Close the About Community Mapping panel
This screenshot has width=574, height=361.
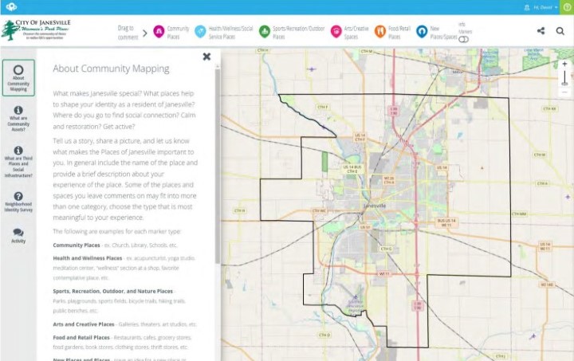click(206, 57)
